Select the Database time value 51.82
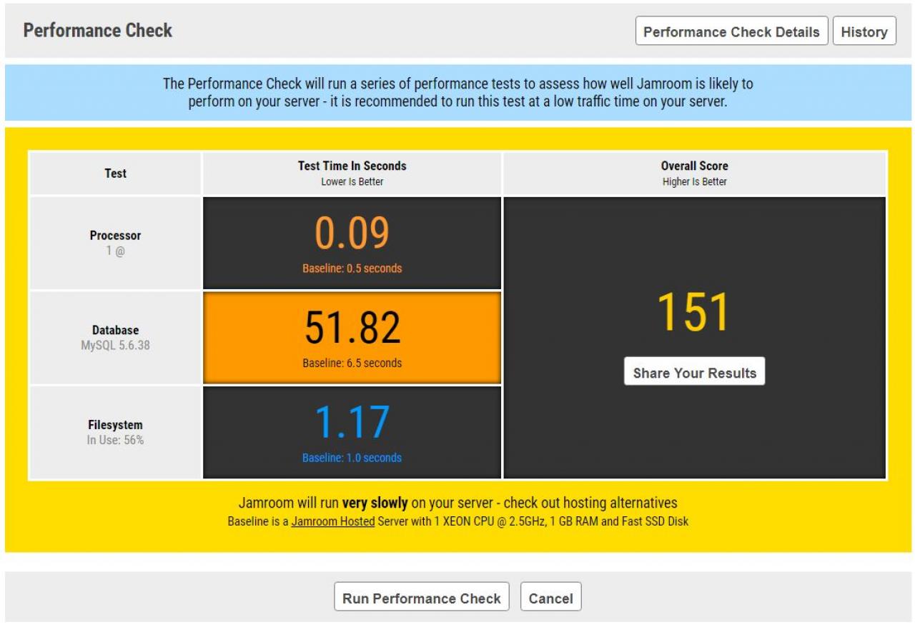Viewport: 915px width, 632px height. (x=352, y=328)
